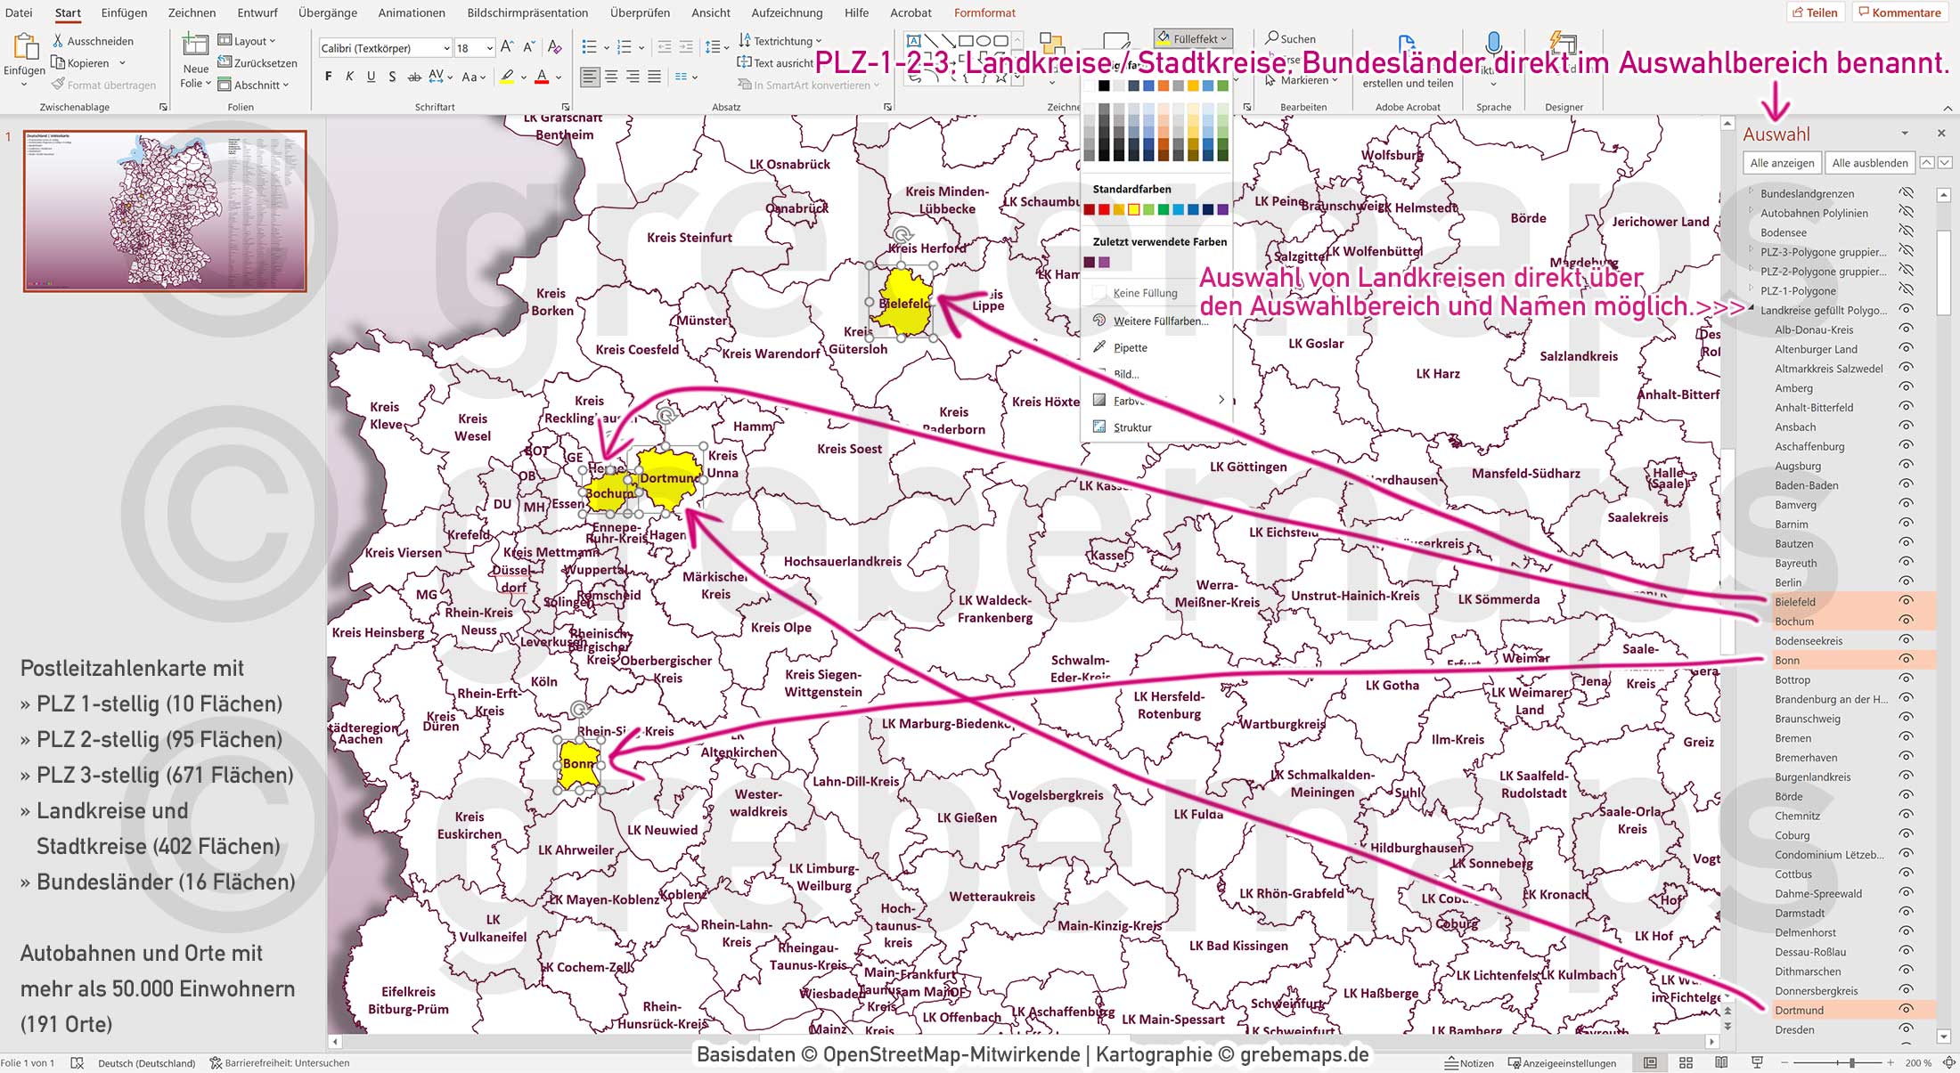Apply bold formatting with the F icon
Screen dimensions: 1960x1073
click(328, 77)
